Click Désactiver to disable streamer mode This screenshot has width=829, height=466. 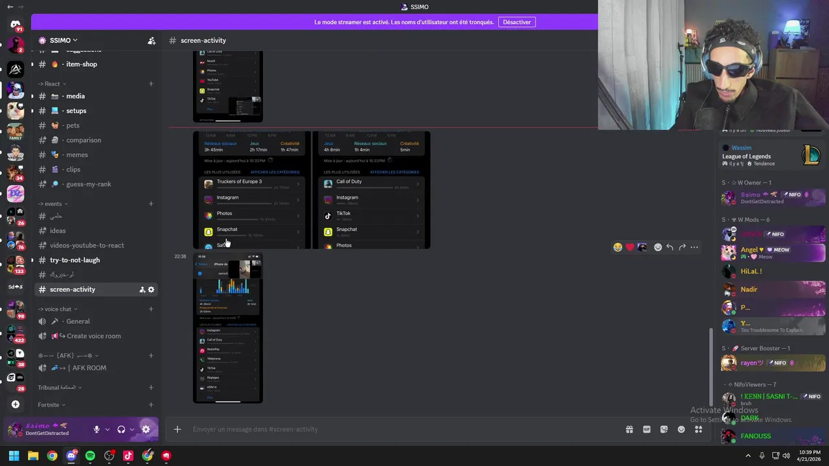pos(517,22)
